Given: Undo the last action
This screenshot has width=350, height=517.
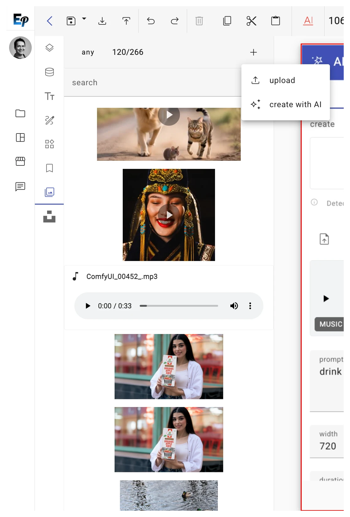Looking at the screenshot, I should 151,21.
